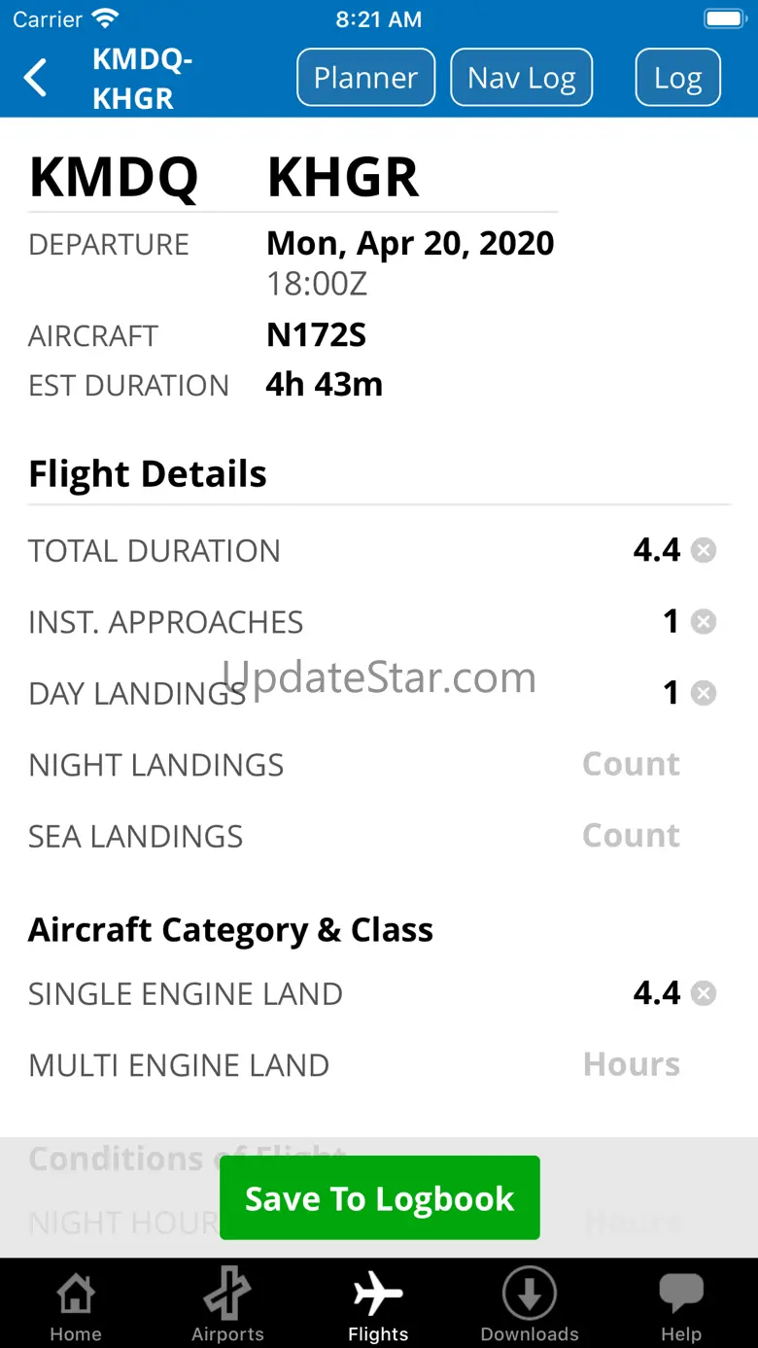This screenshot has height=1348, width=758.
Task: Clear the Total Duration value
Action: click(704, 551)
